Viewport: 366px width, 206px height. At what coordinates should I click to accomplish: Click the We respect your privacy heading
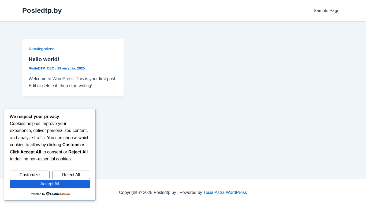(34, 117)
